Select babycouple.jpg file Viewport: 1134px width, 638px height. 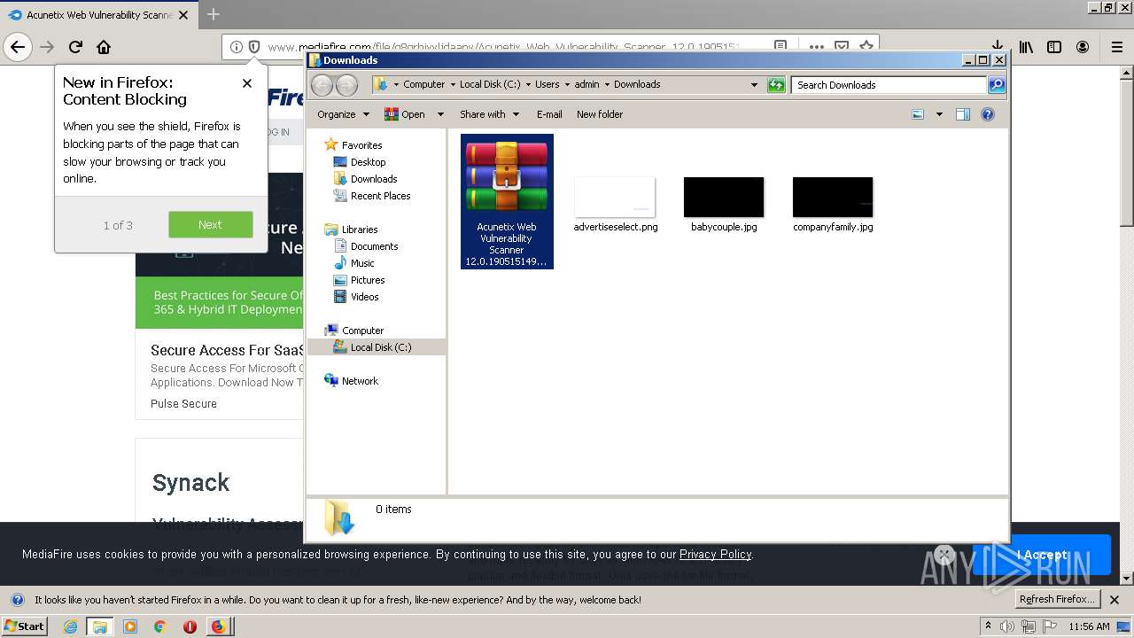click(724, 205)
